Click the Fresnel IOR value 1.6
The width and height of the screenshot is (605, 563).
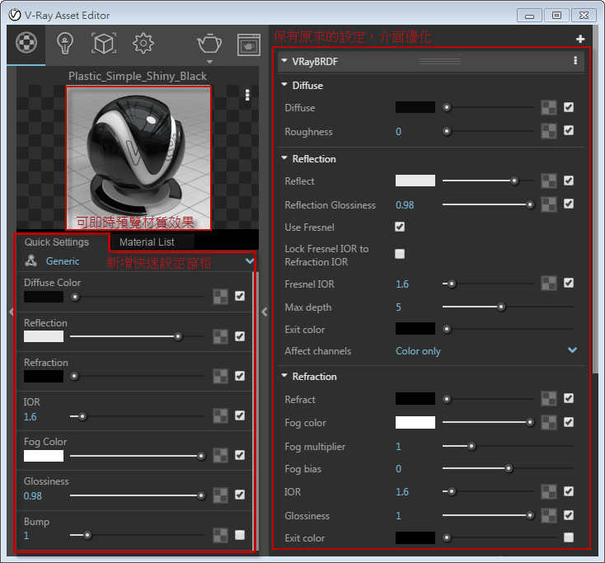pyautogui.click(x=402, y=284)
